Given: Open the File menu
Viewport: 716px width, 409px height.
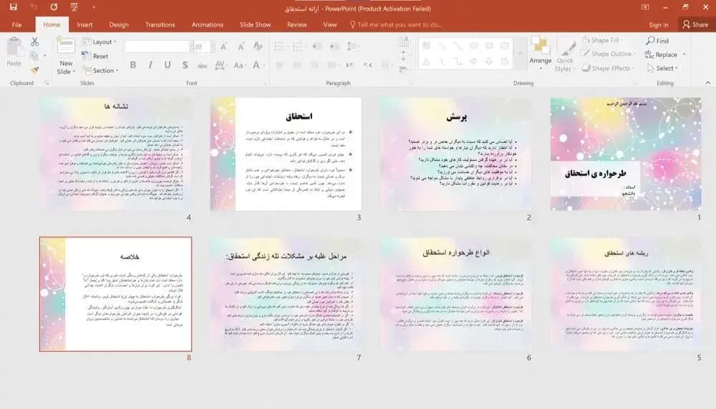Looking at the screenshot, I should 17,24.
